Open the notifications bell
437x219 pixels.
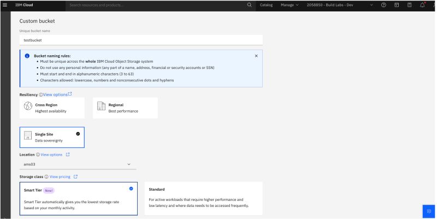[422, 5]
